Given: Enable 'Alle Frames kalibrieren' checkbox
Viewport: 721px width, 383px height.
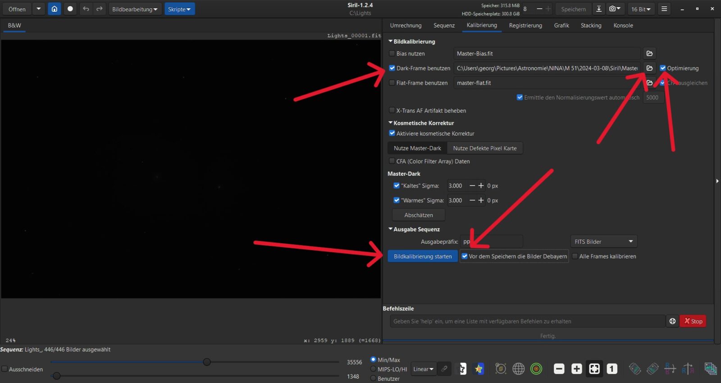Looking at the screenshot, I should [x=575, y=256].
